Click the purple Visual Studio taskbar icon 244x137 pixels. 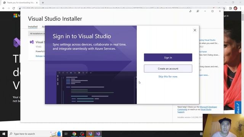[x=98, y=134]
